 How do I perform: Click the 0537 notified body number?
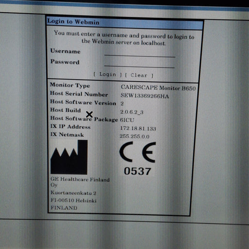pos(138,171)
